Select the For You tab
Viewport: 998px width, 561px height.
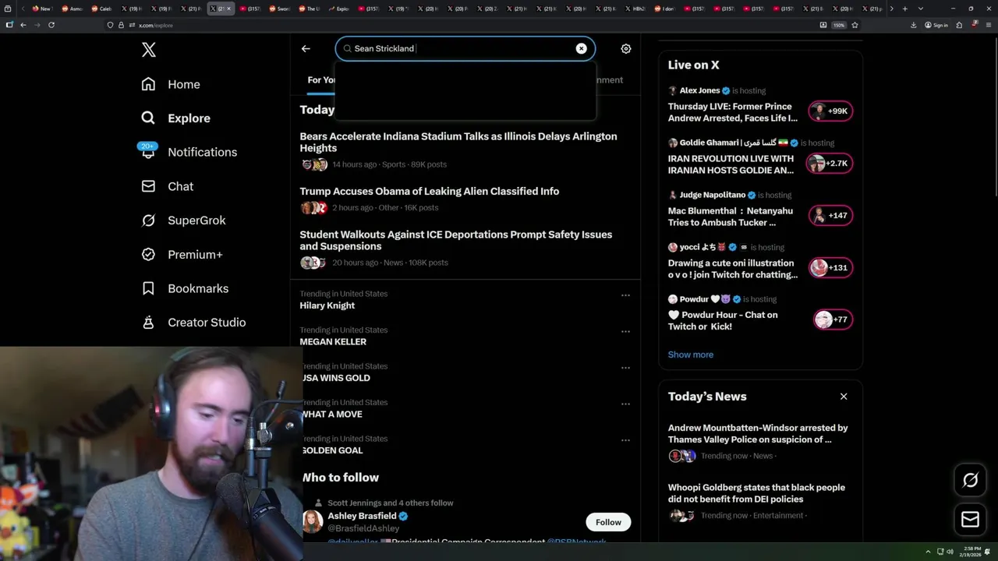[x=320, y=79]
